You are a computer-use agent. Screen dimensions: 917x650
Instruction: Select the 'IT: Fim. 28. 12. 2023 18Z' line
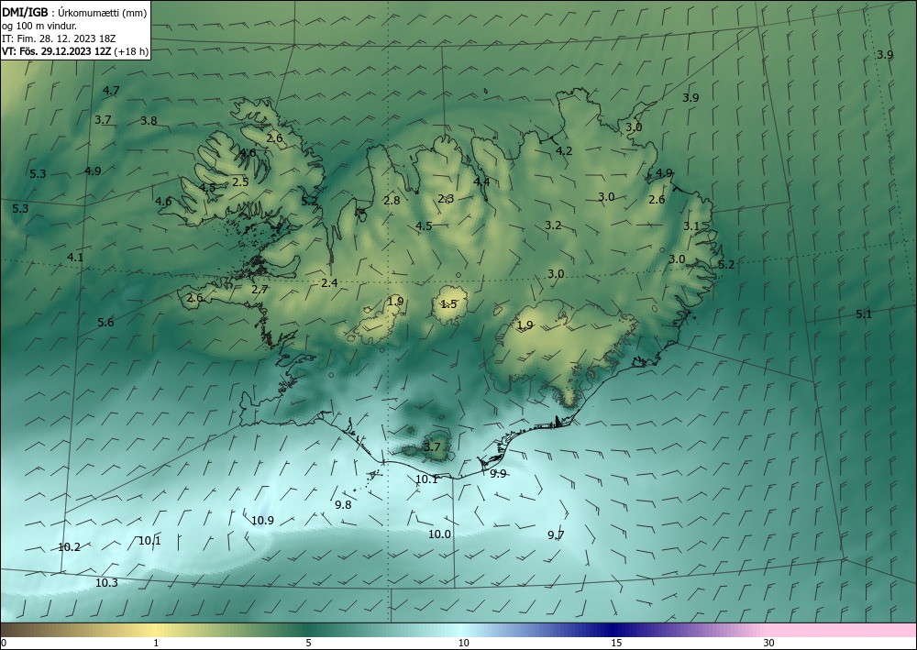coord(59,39)
